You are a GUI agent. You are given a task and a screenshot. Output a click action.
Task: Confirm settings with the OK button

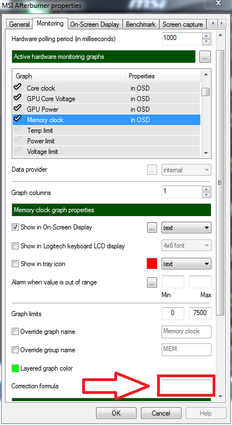click(116, 413)
